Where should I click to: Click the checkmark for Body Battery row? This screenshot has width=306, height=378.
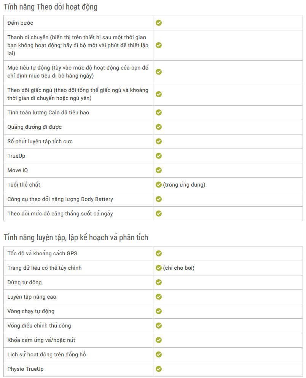[x=159, y=199]
